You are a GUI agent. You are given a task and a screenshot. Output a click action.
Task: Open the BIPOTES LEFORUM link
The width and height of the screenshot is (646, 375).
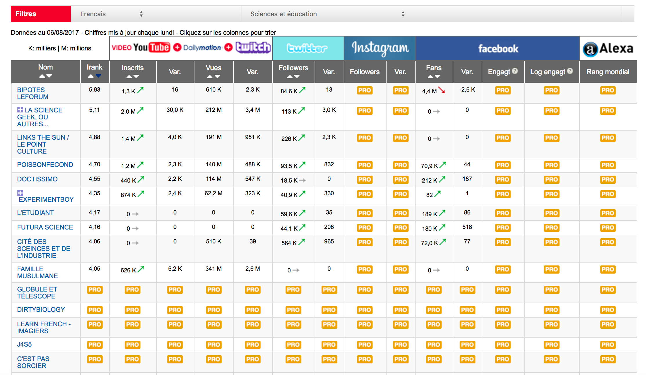[x=33, y=93]
